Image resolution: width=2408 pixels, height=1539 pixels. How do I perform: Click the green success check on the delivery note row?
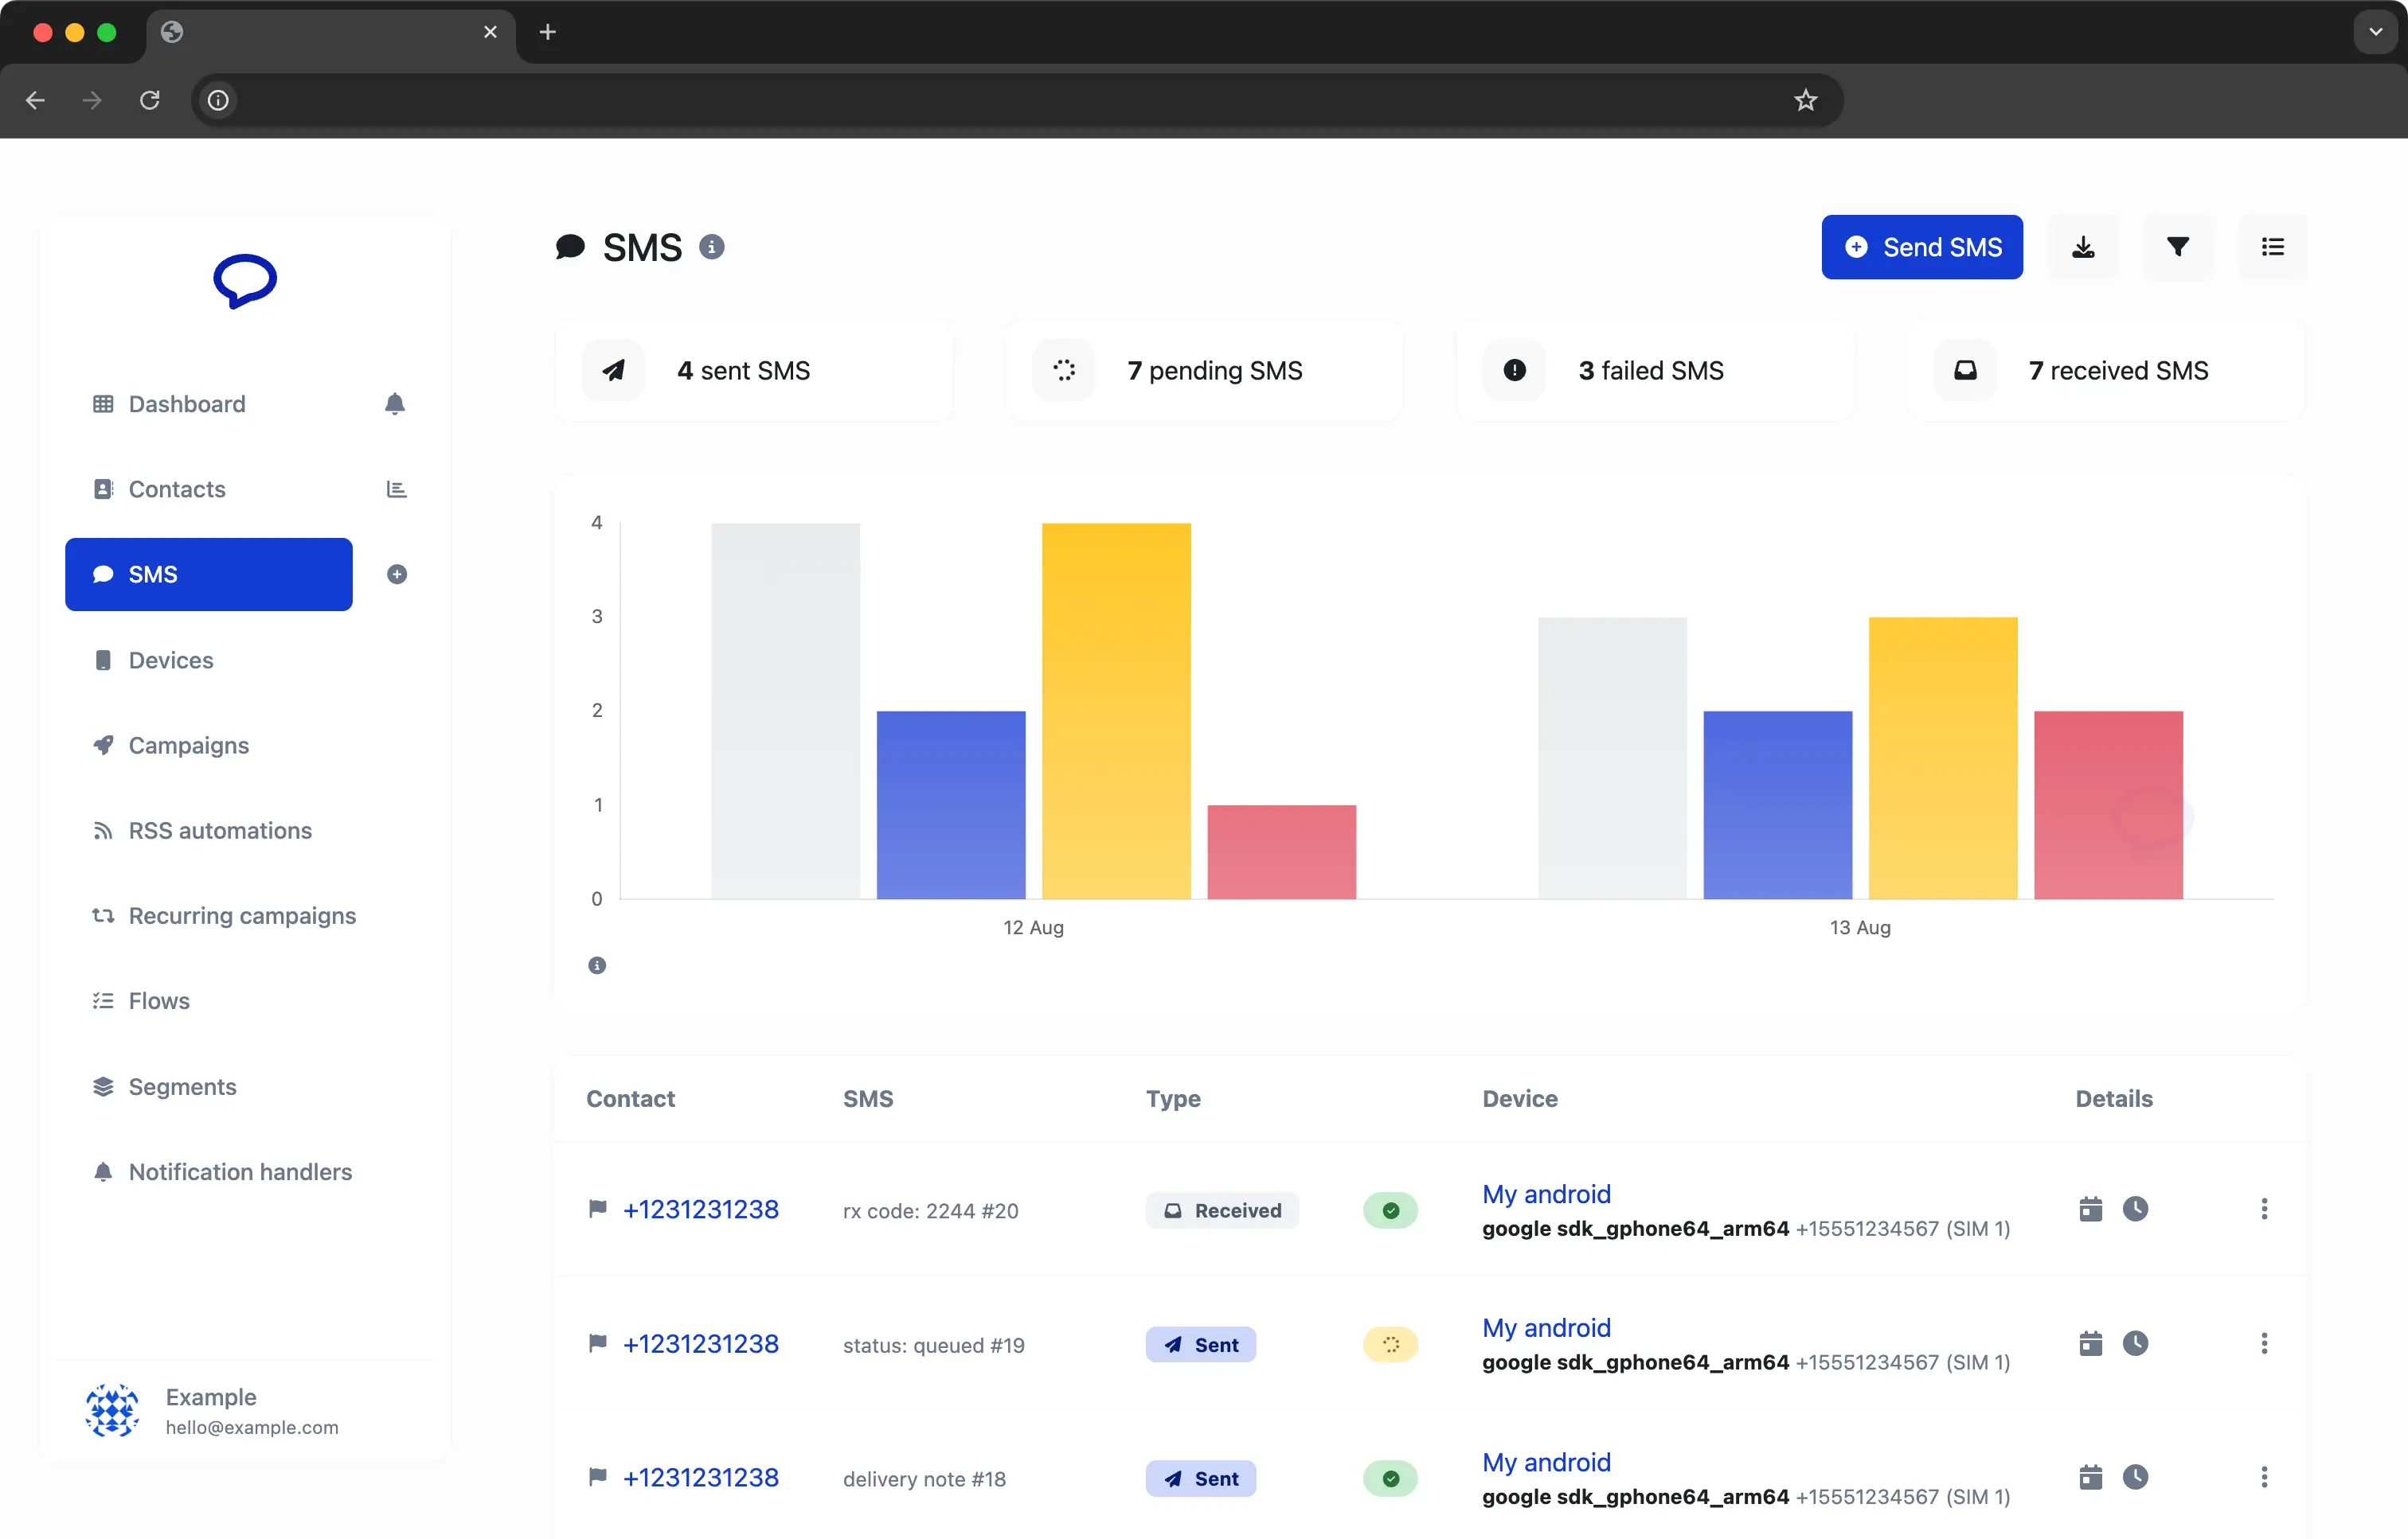pos(1390,1478)
